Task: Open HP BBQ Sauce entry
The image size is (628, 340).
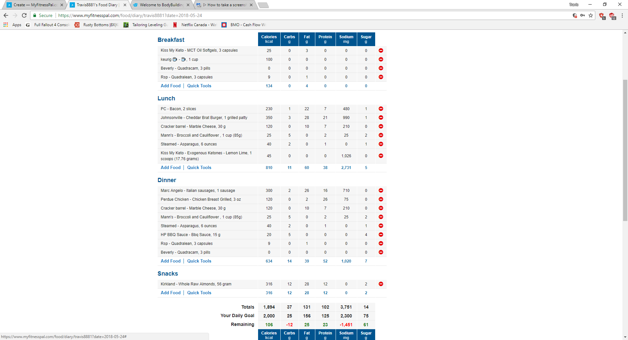Action: click(x=191, y=234)
